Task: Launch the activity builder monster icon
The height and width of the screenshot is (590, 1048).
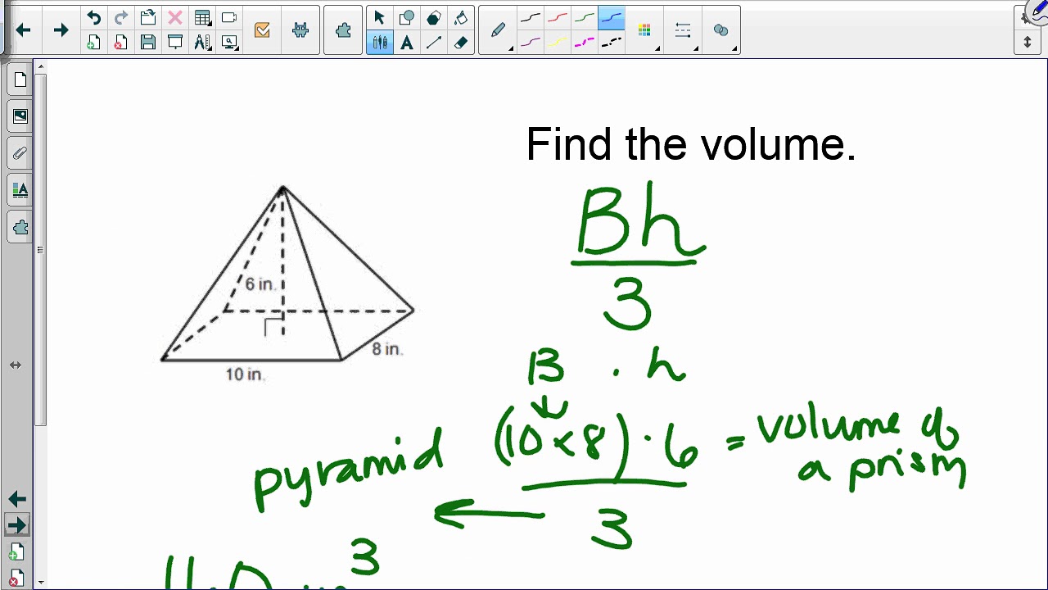Action: (x=300, y=30)
